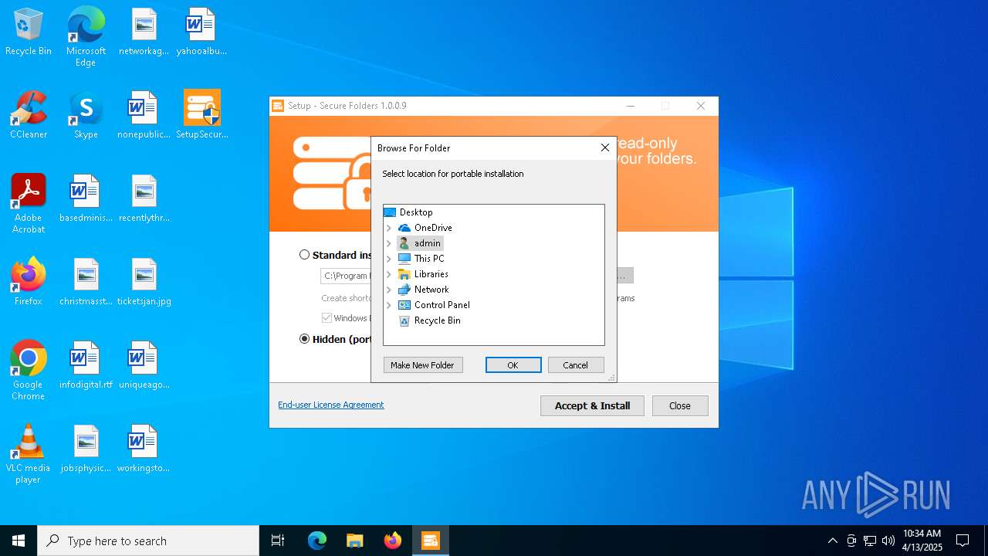
Task: Open the VLC media player desktop shortcut
Action: 29,454
